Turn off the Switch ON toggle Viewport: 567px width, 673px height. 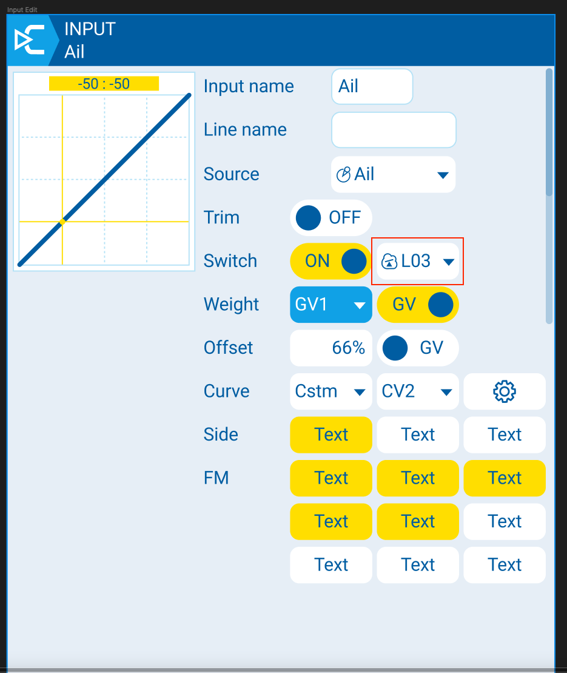pos(330,261)
